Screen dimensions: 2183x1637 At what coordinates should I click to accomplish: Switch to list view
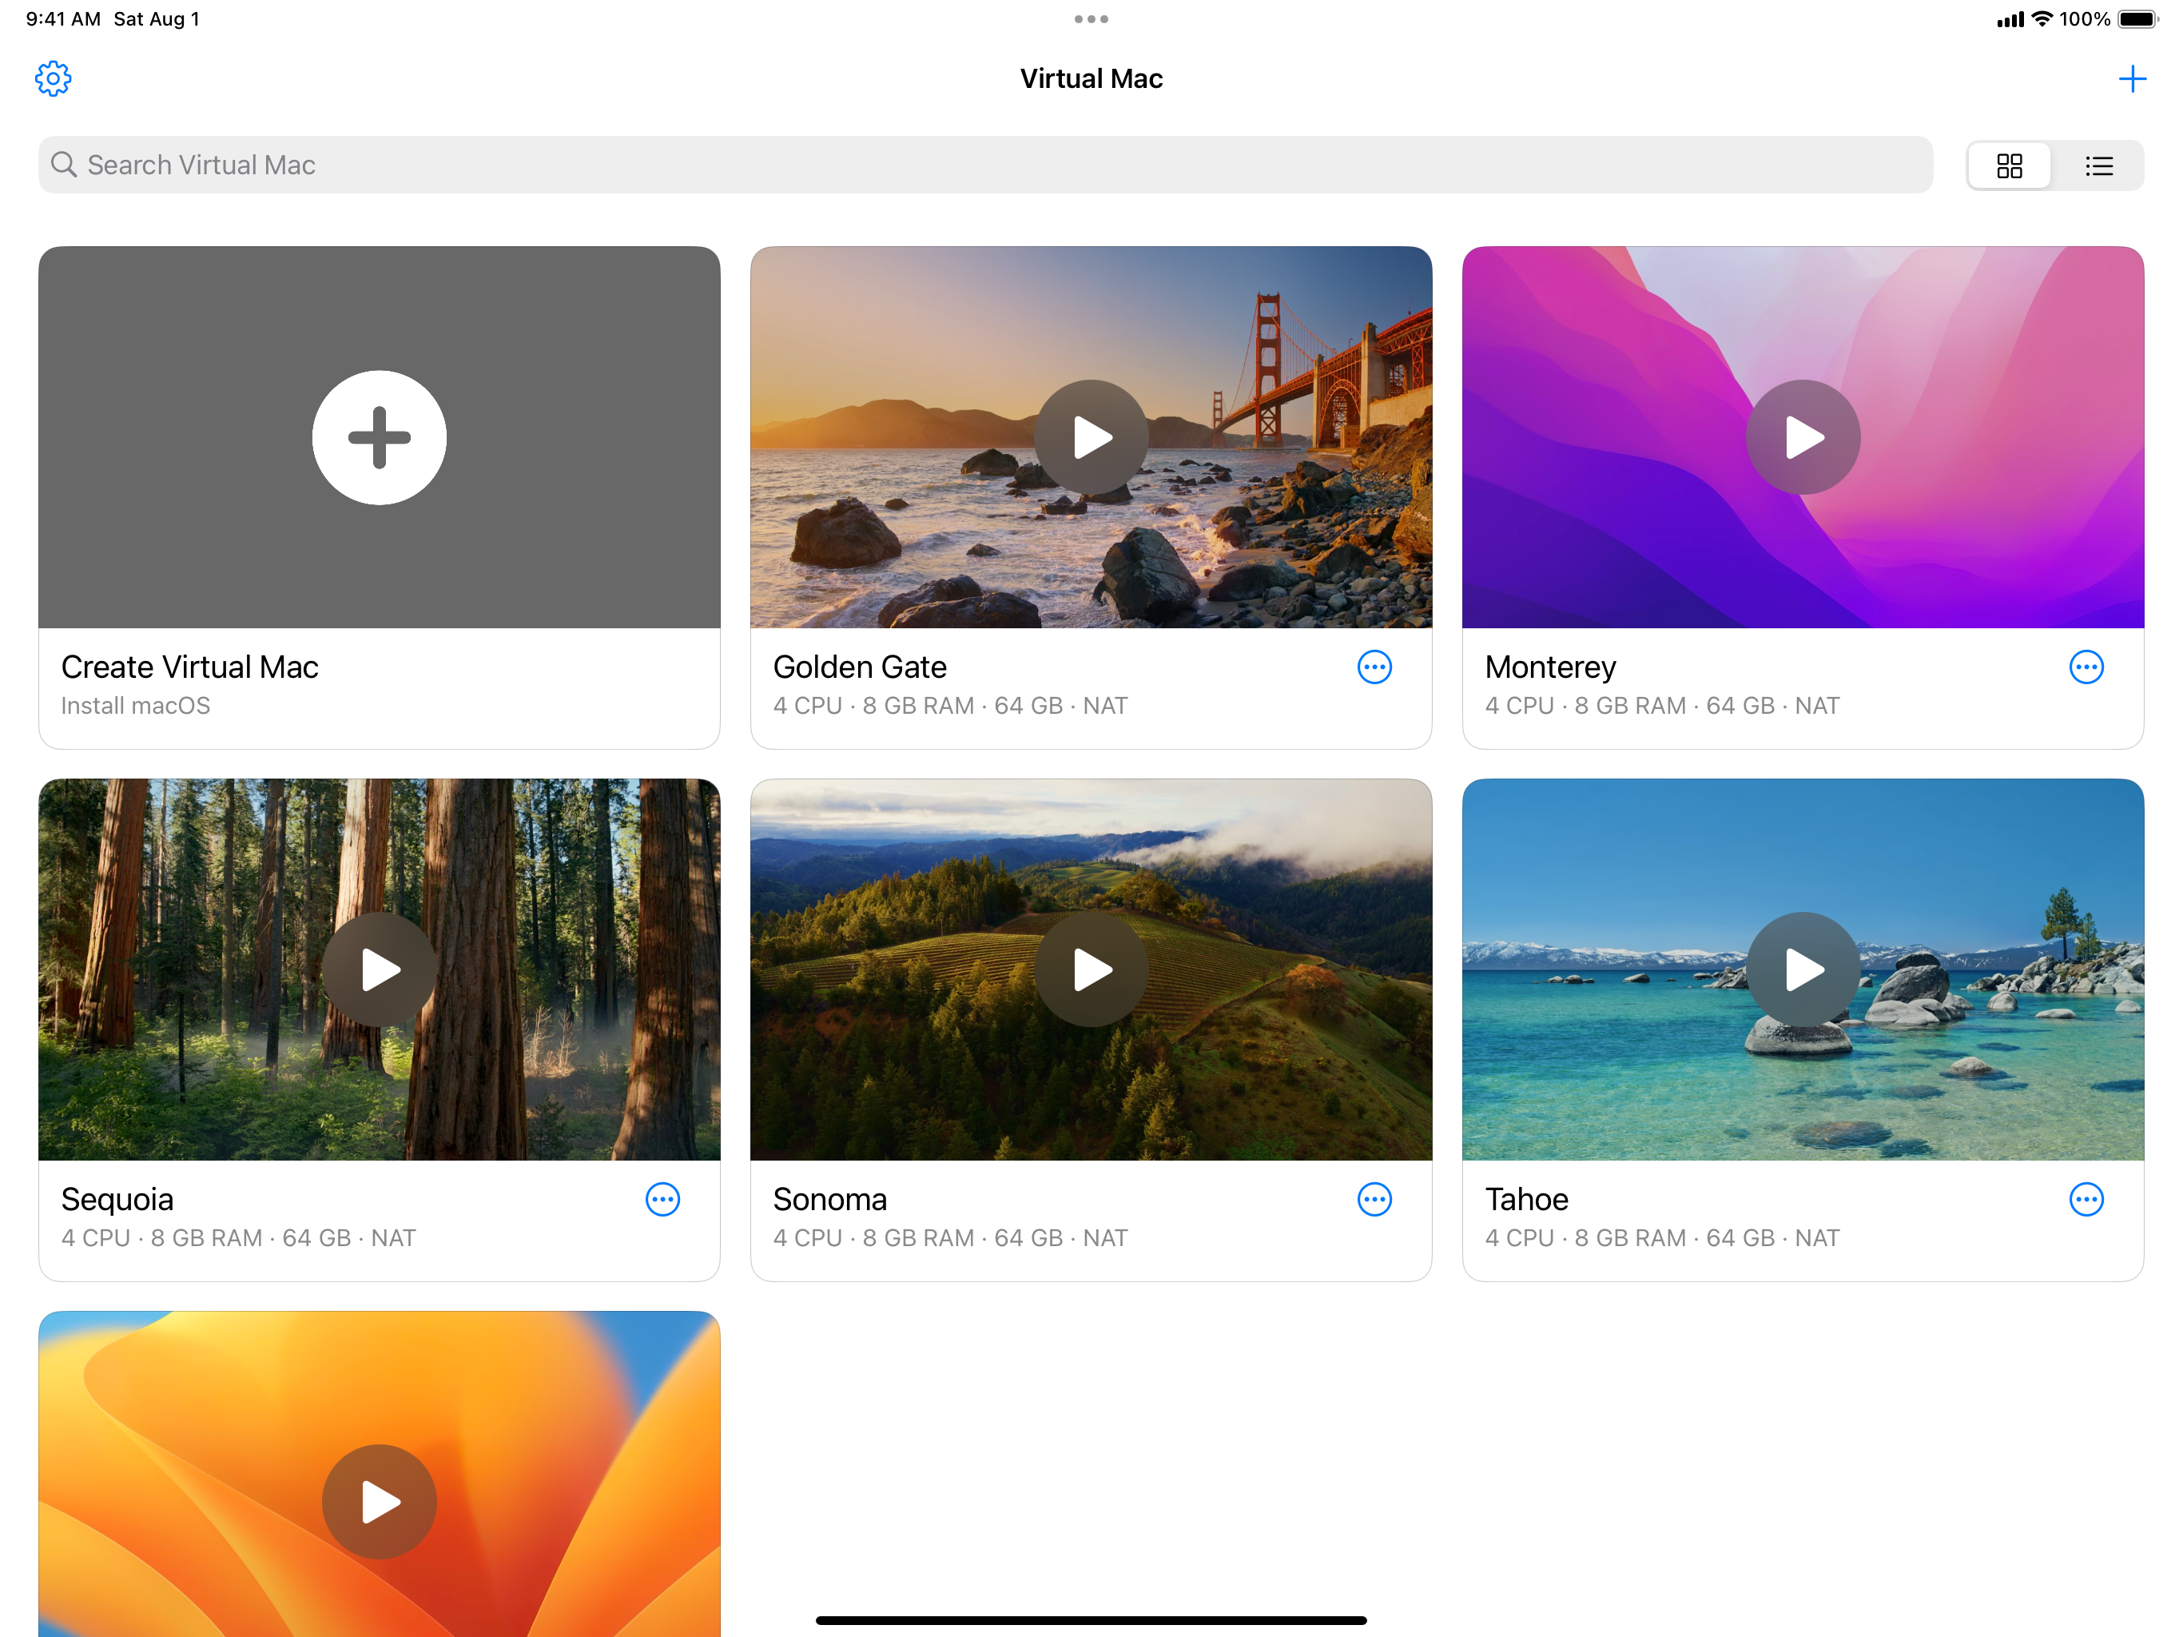pyautogui.click(x=2098, y=165)
